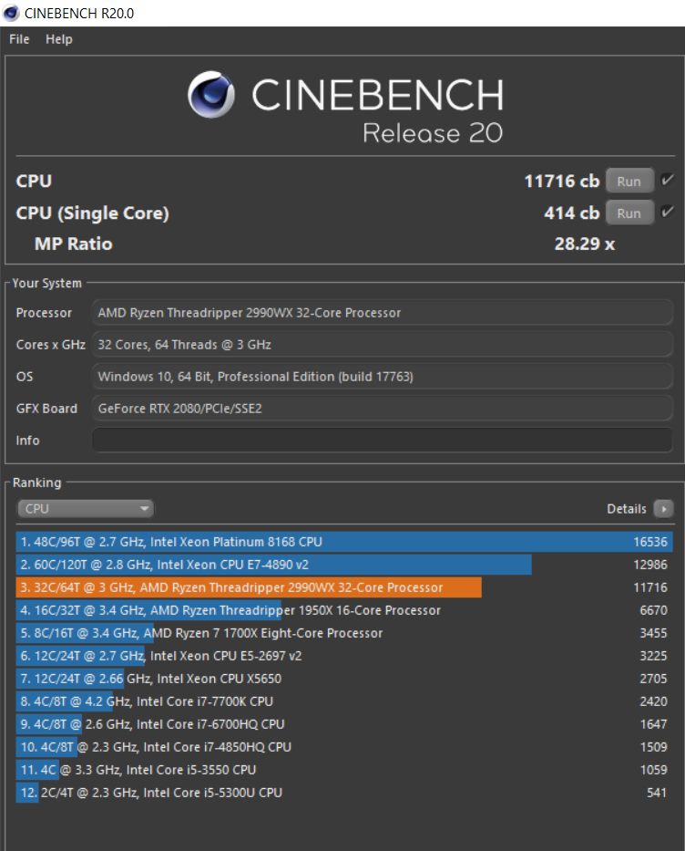Viewport: 685px width, 851px height.
Task: Toggle the checkmark beside the CPU Run button
Action: [669, 181]
